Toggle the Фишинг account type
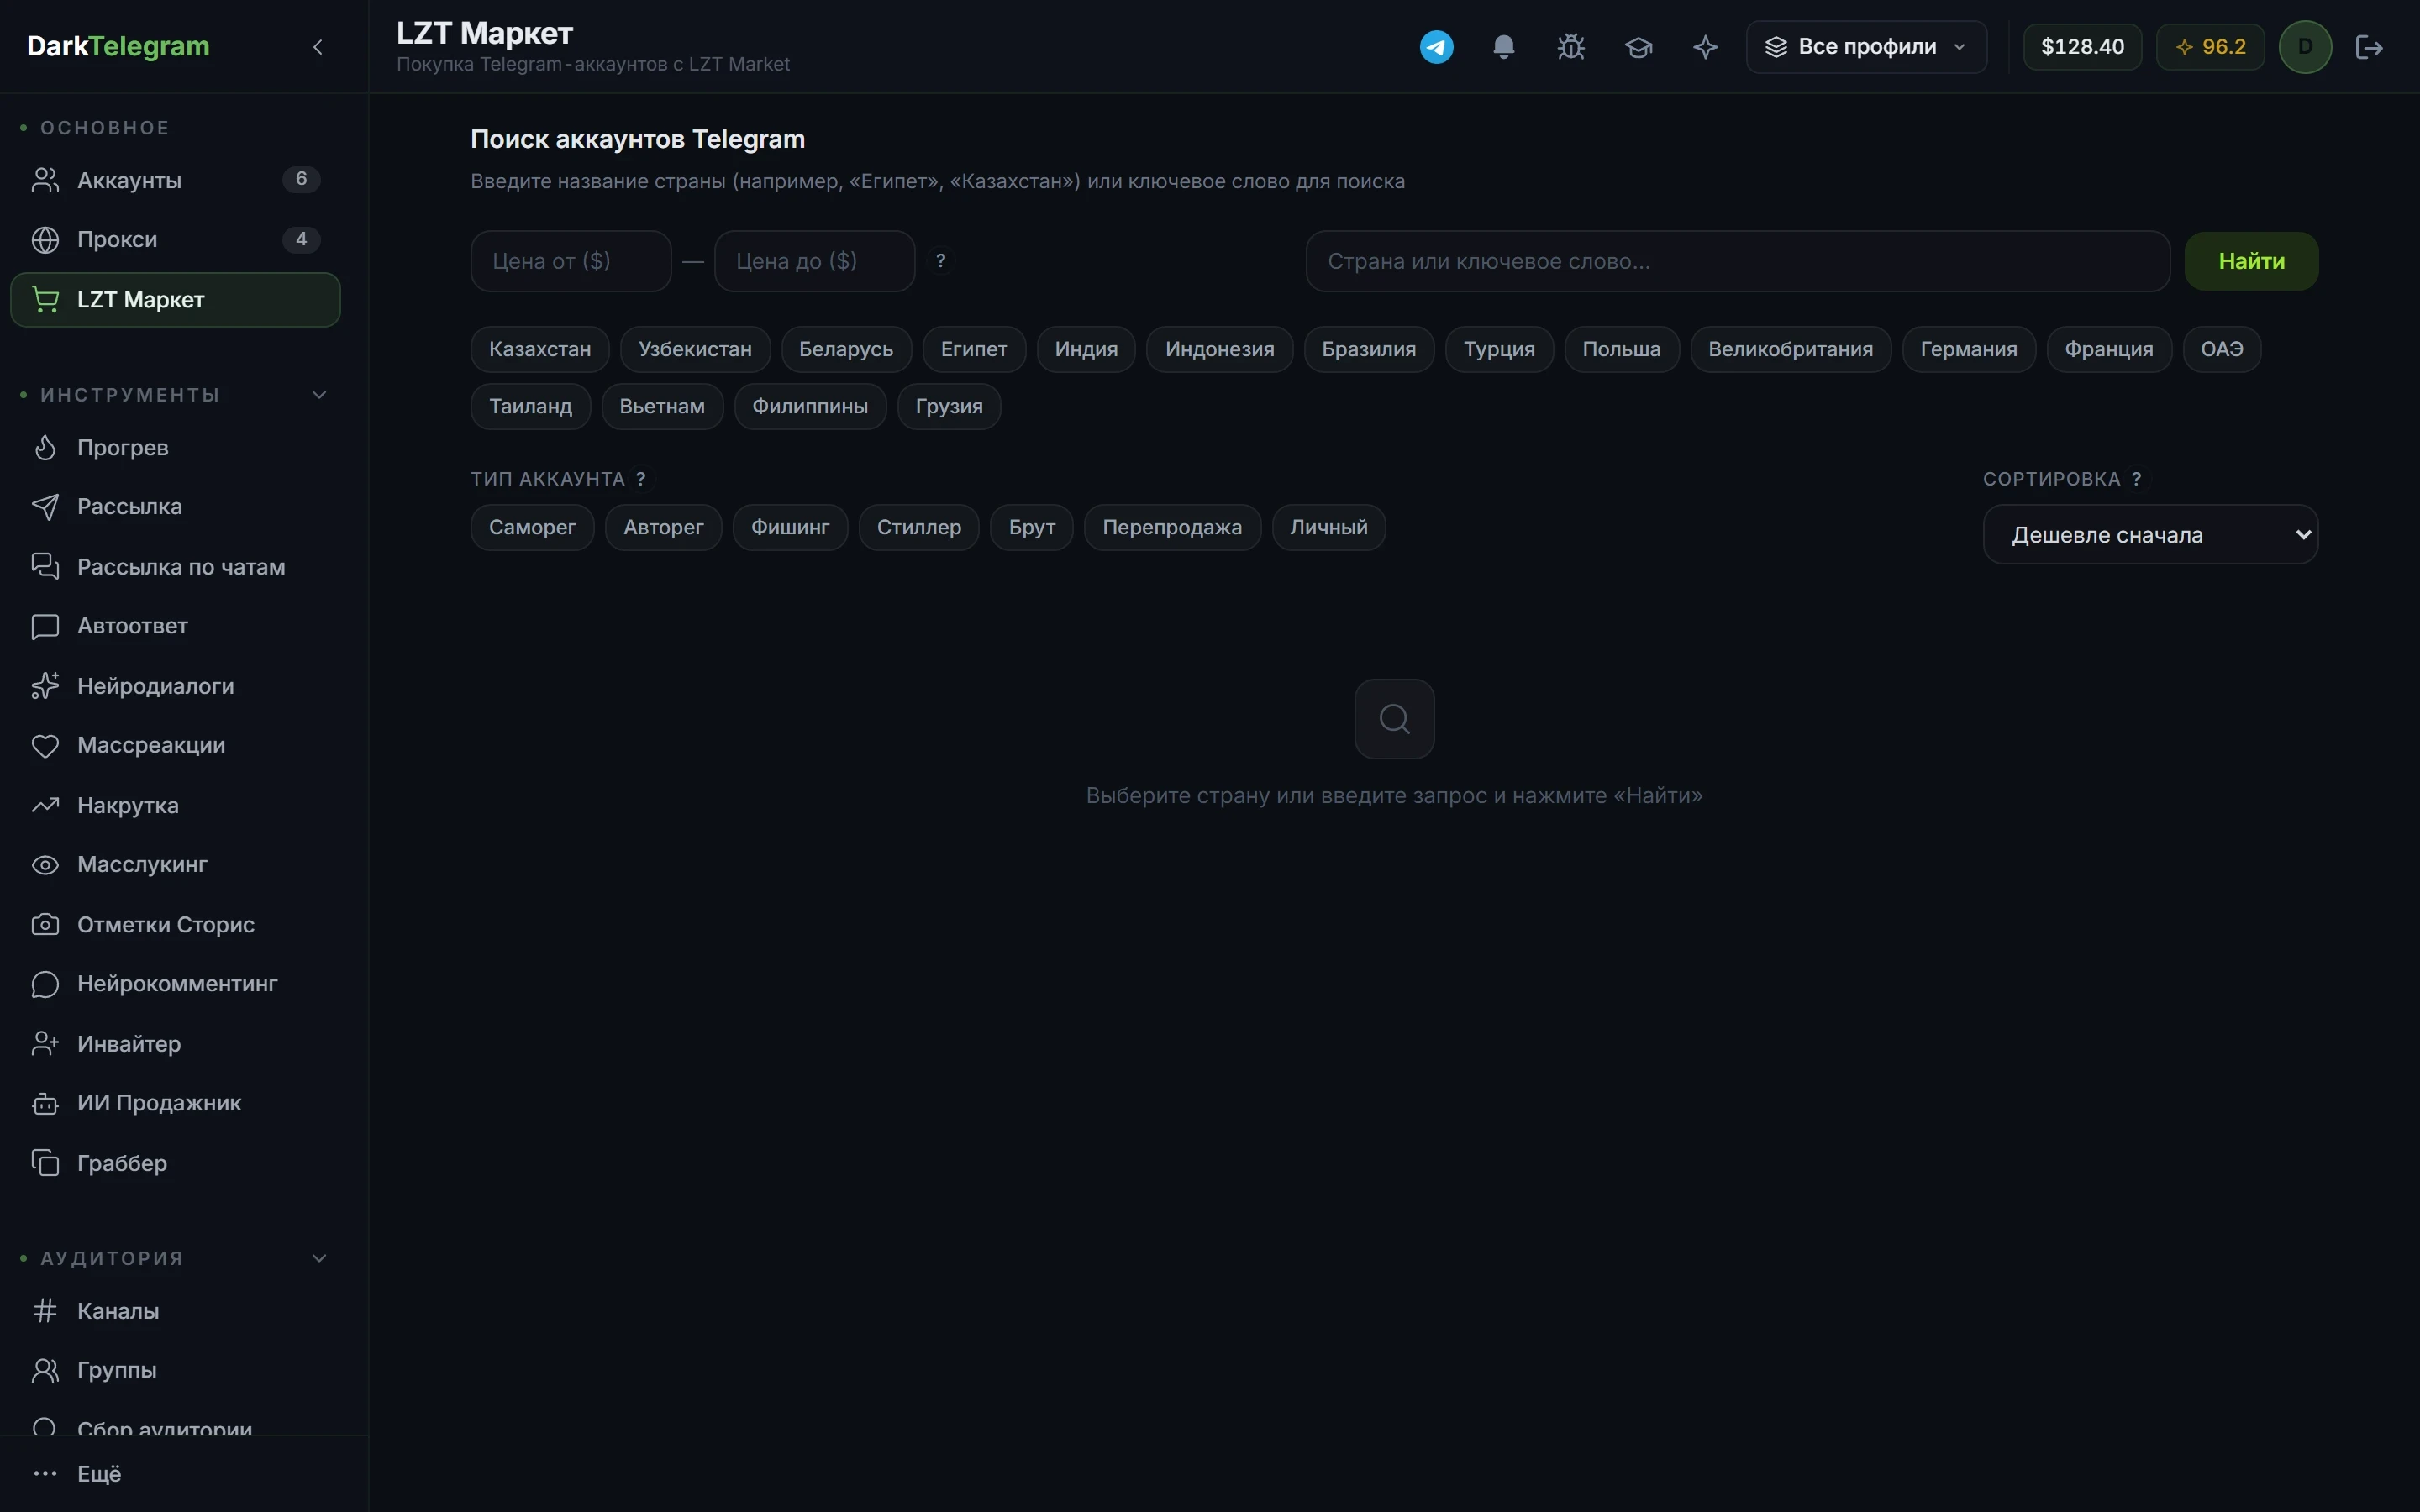Viewport: 2420px width, 1512px height. pyautogui.click(x=790, y=527)
